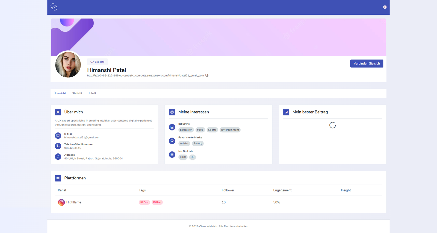
Task: Click the Instagram icon next to Highflame
Action: coord(61,202)
